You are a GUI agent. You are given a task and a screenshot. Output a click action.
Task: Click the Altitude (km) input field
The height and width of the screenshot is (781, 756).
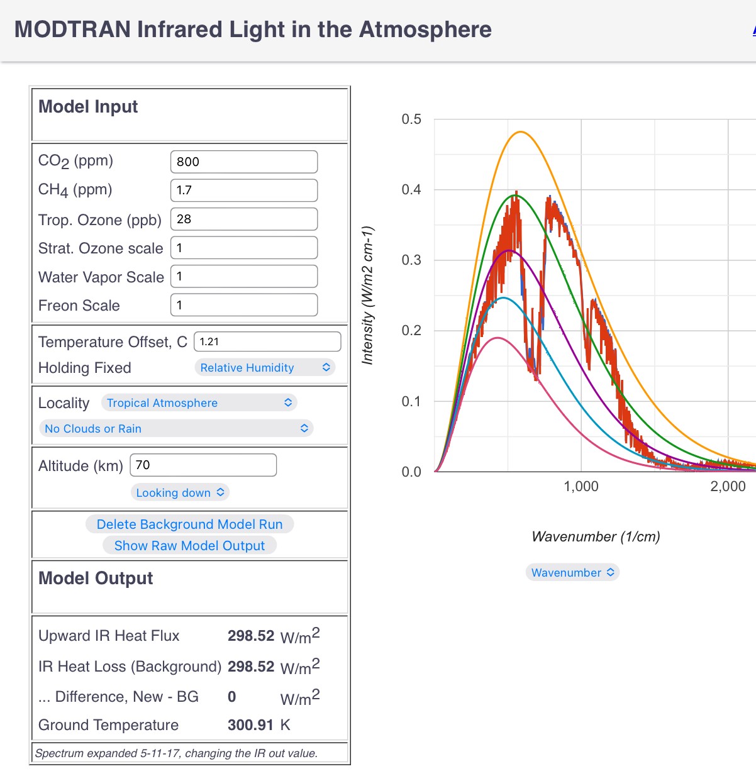tap(203, 465)
